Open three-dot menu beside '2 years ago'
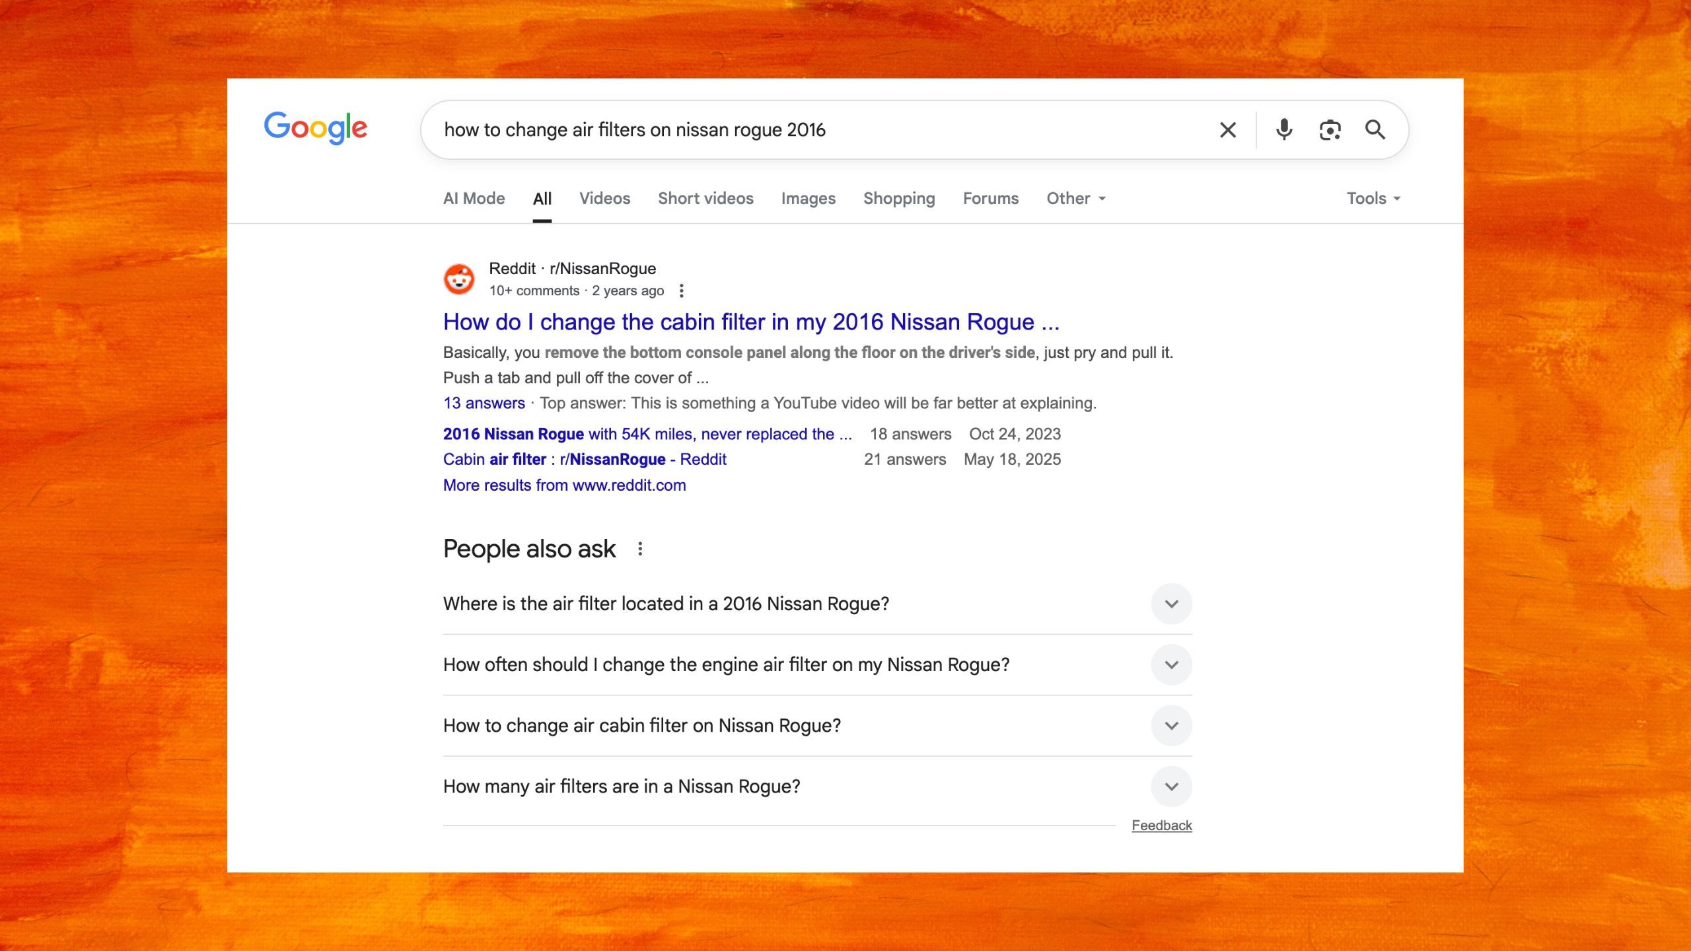1691x951 pixels. pos(681,291)
